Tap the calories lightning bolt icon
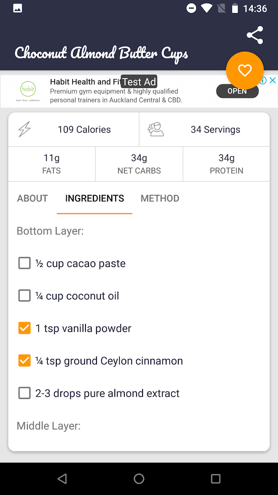This screenshot has width=278, height=495. point(25,129)
